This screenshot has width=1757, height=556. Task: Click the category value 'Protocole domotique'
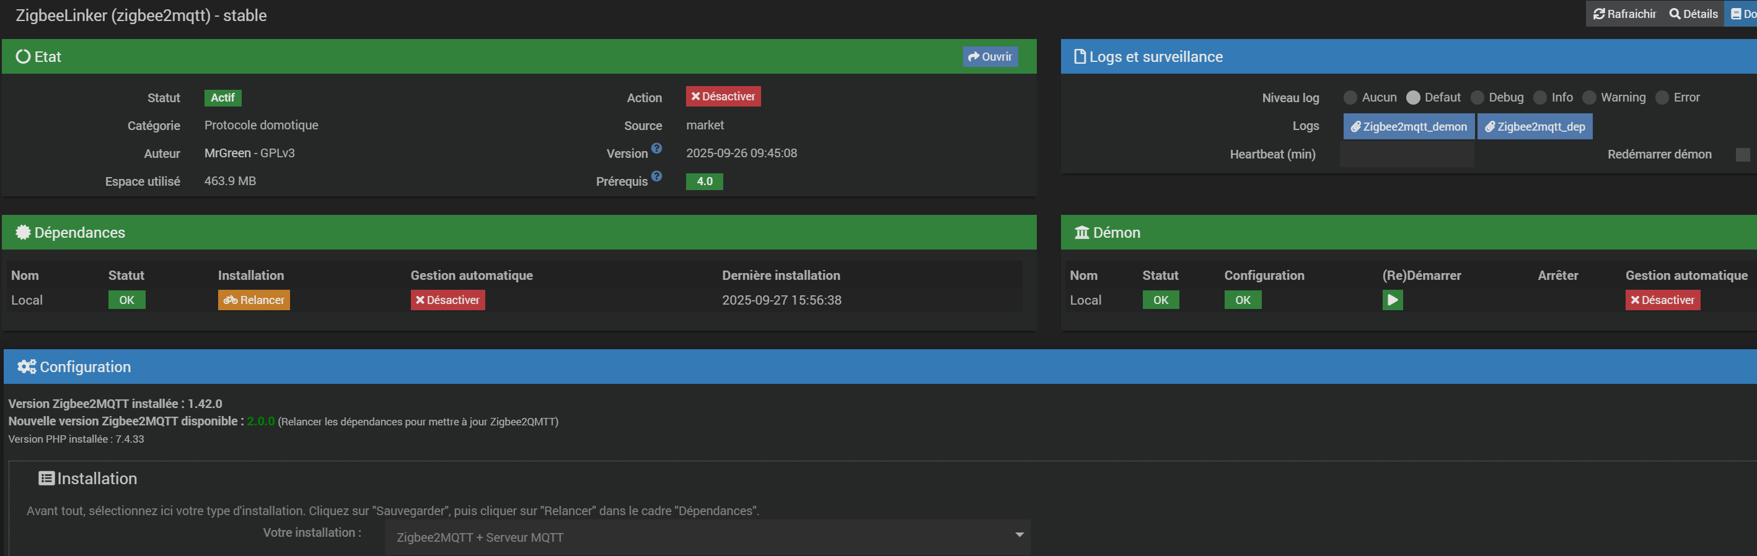point(262,125)
